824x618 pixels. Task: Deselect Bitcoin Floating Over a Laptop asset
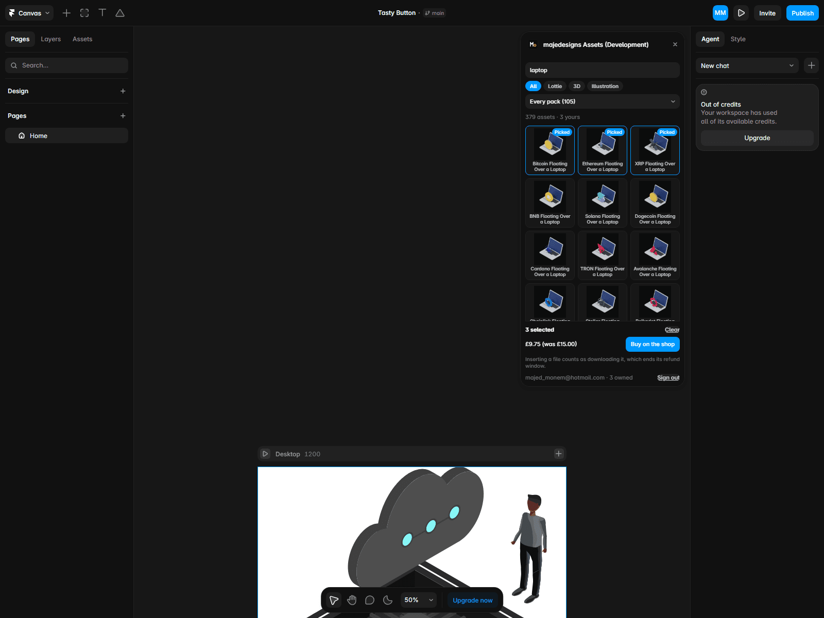point(550,150)
